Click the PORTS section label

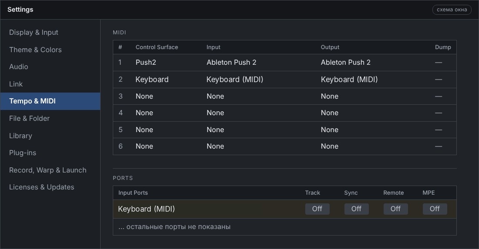123,178
